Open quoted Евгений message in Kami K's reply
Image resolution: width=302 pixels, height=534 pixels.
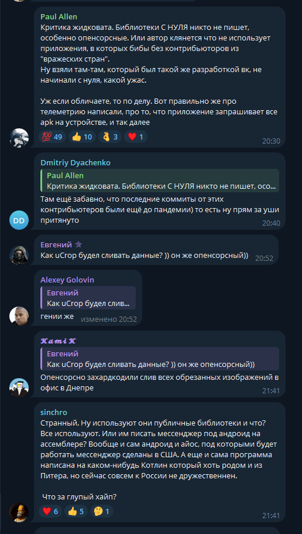click(x=160, y=359)
